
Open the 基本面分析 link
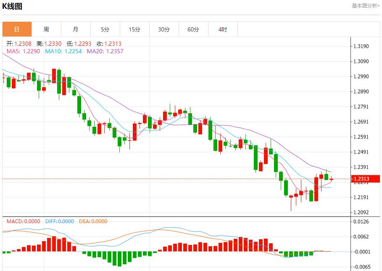[x=365, y=6]
